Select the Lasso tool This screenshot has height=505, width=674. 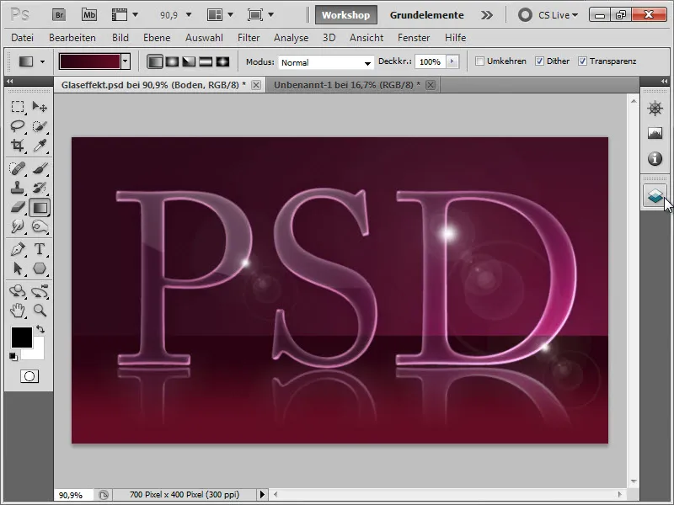pos(18,126)
